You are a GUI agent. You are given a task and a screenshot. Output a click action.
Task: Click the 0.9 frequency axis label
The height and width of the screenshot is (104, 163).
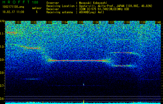(2, 60)
